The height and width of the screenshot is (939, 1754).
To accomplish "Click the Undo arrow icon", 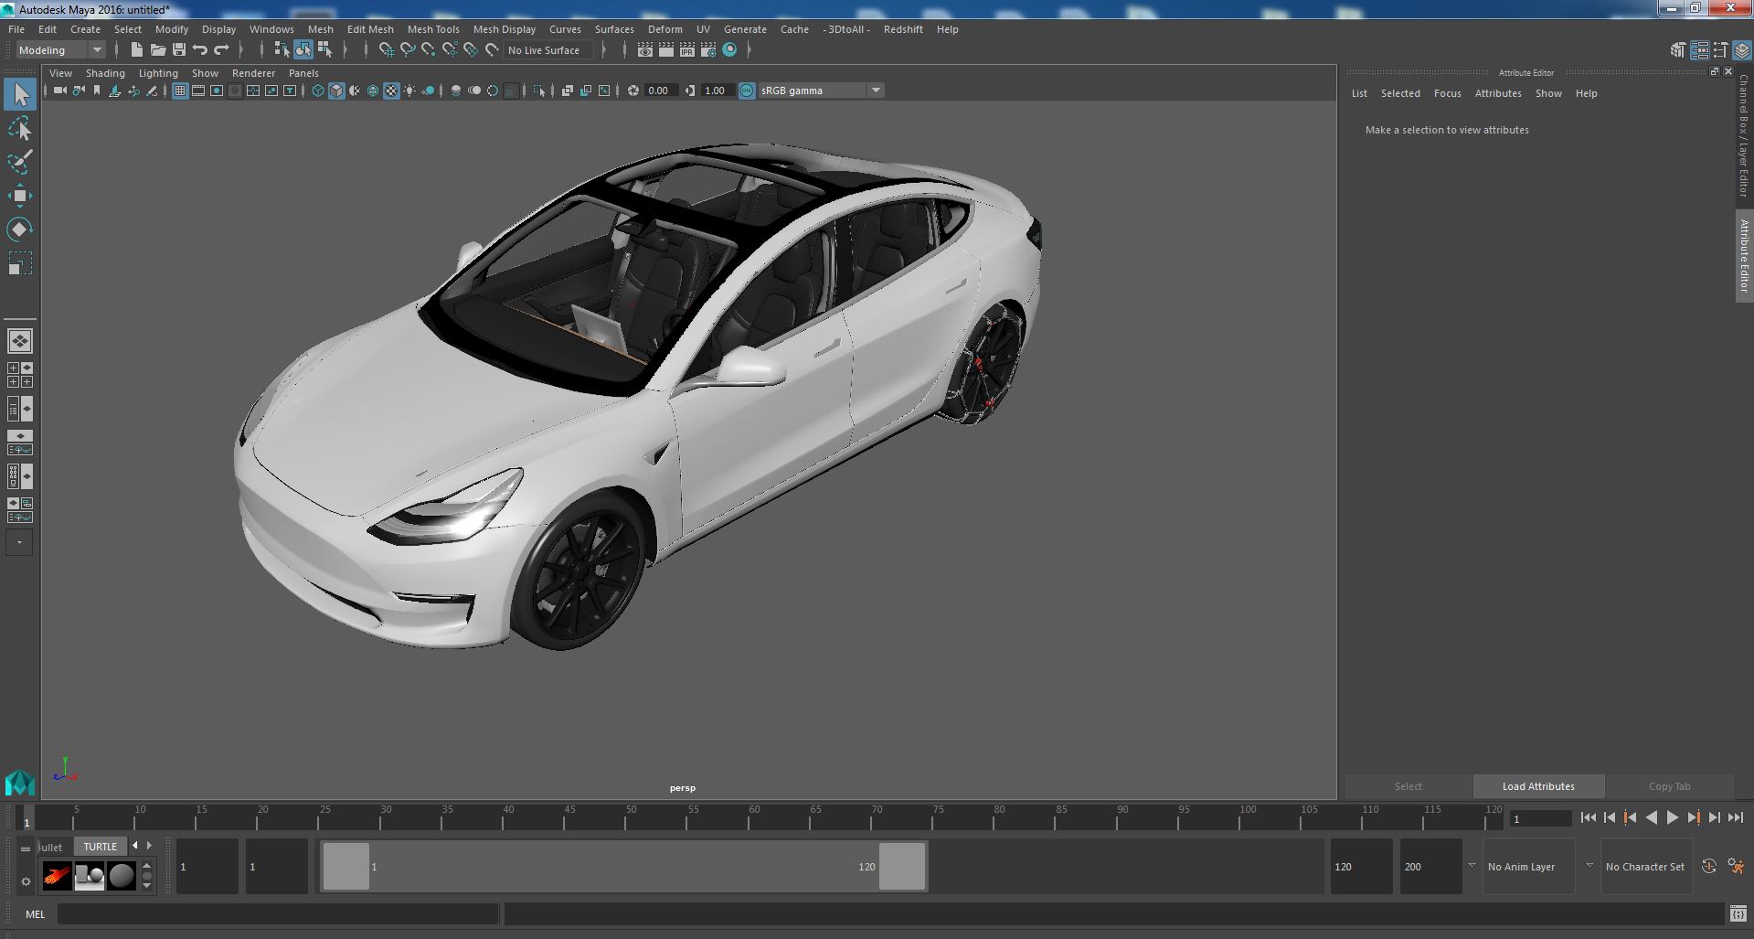I will point(200,50).
